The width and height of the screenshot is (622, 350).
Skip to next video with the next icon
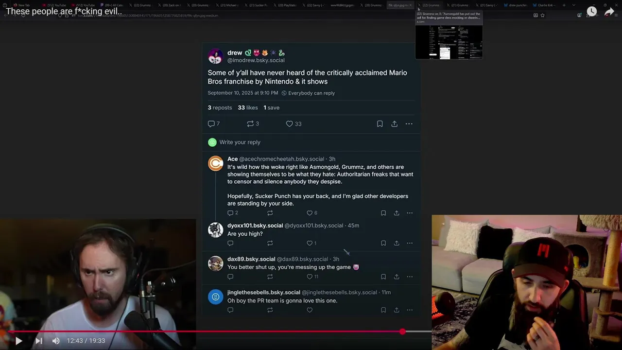tap(39, 341)
